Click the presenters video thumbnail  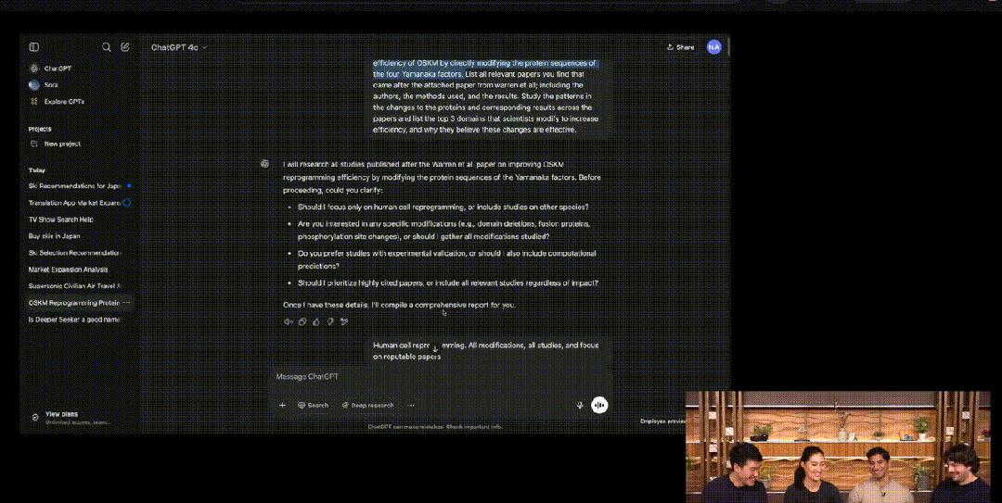[838, 446]
